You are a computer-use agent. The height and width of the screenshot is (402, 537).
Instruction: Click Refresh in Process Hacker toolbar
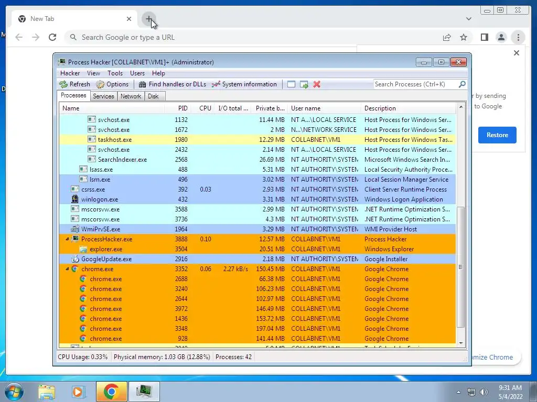(x=74, y=84)
